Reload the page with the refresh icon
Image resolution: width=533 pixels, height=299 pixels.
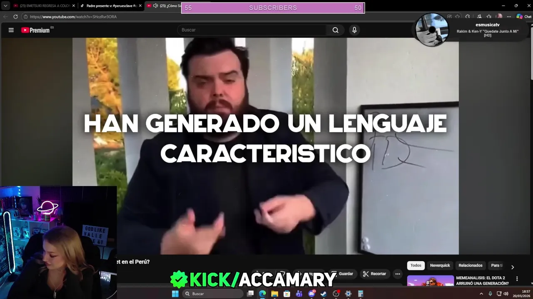15,17
